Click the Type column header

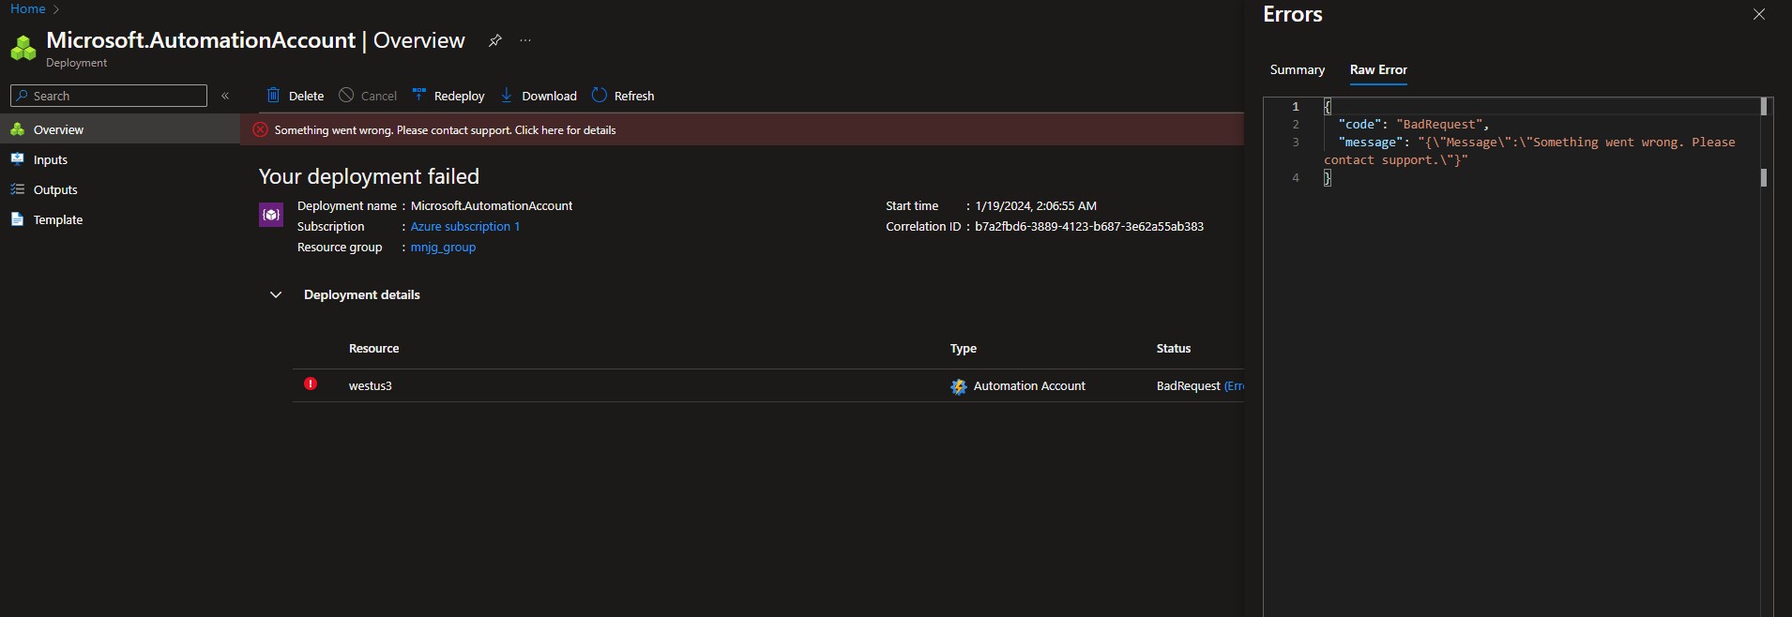click(x=963, y=348)
